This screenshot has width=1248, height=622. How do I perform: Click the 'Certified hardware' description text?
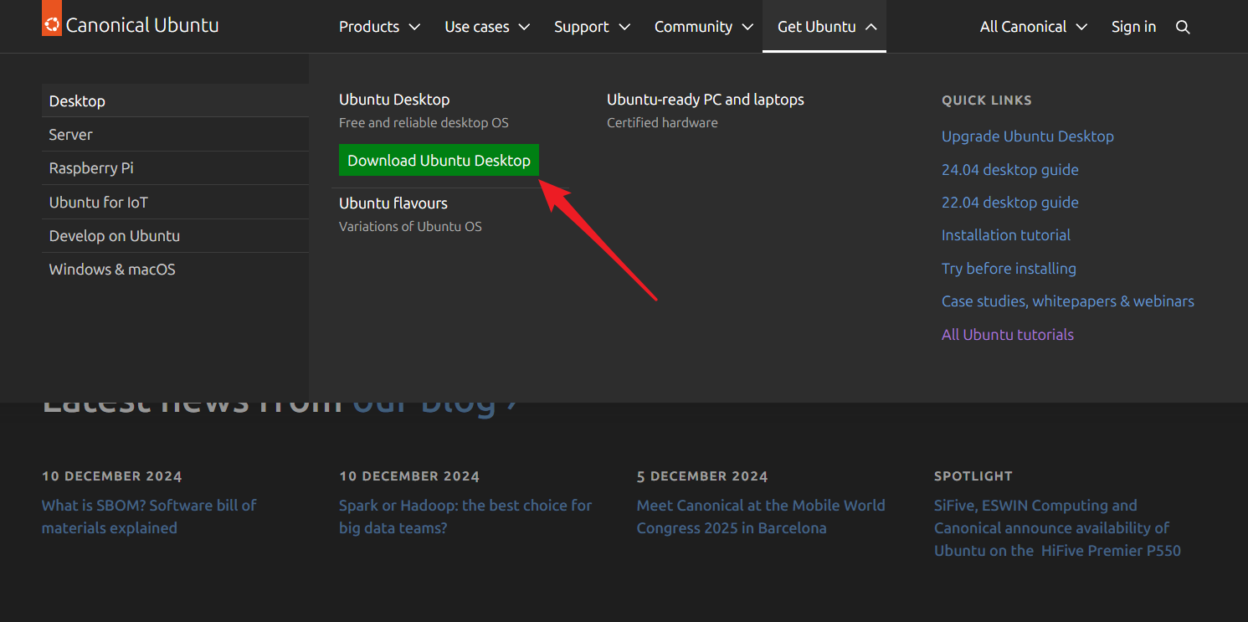662,123
